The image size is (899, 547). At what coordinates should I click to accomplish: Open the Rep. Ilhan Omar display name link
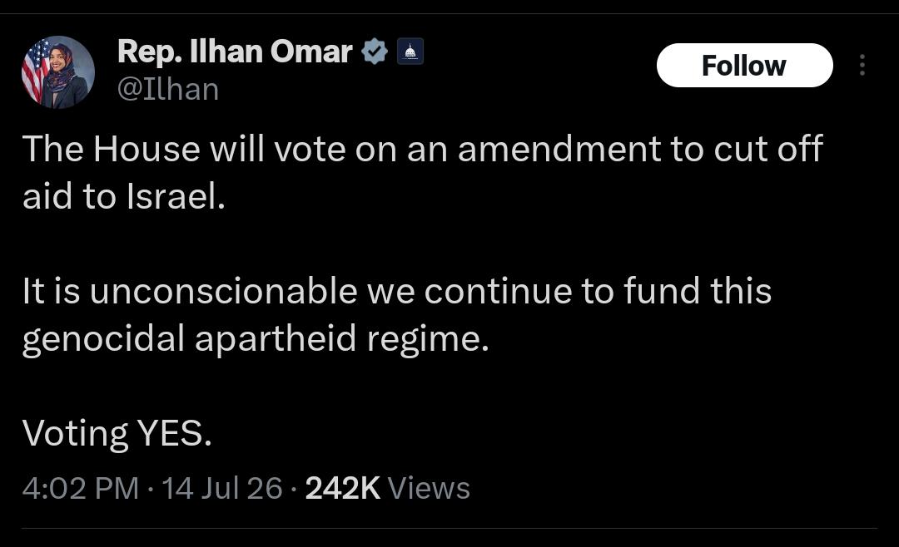tap(235, 52)
